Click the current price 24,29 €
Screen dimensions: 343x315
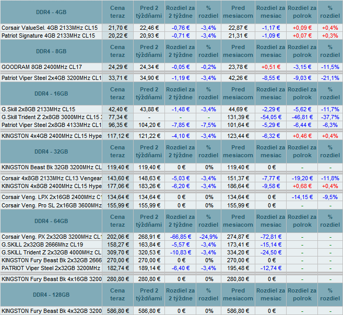tap(118, 67)
